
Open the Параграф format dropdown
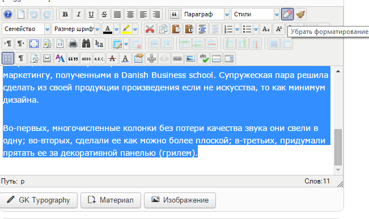click(x=206, y=14)
